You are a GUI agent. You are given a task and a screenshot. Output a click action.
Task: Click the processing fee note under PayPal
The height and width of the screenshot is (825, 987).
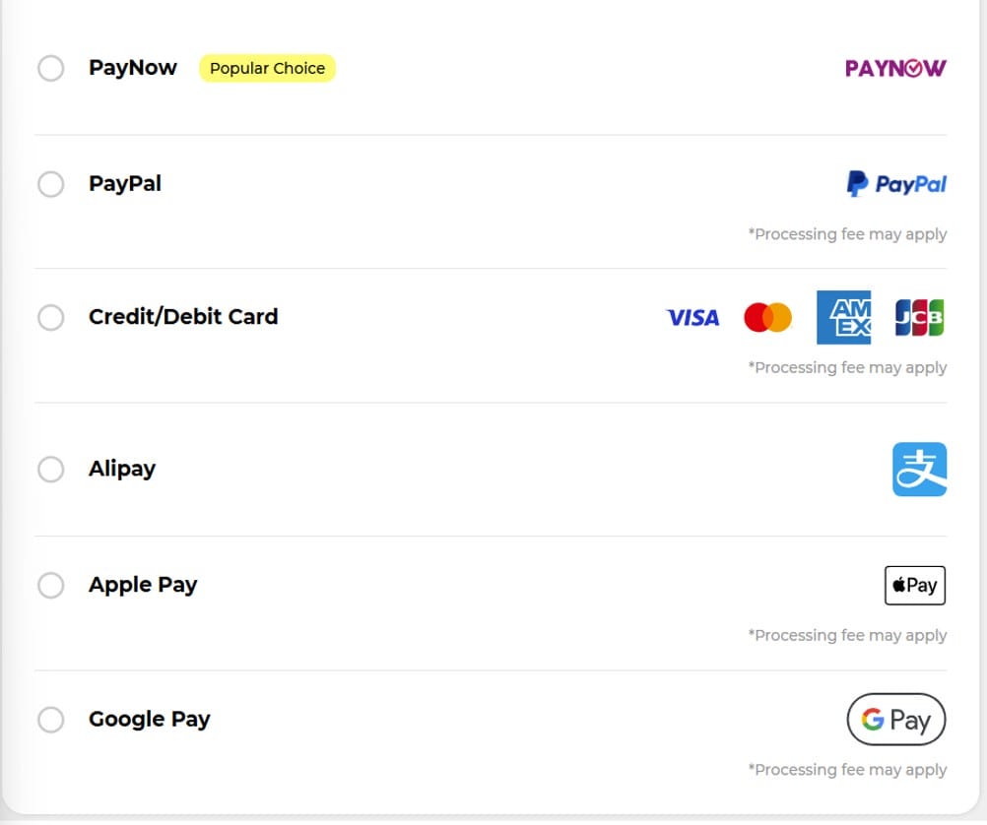[847, 234]
